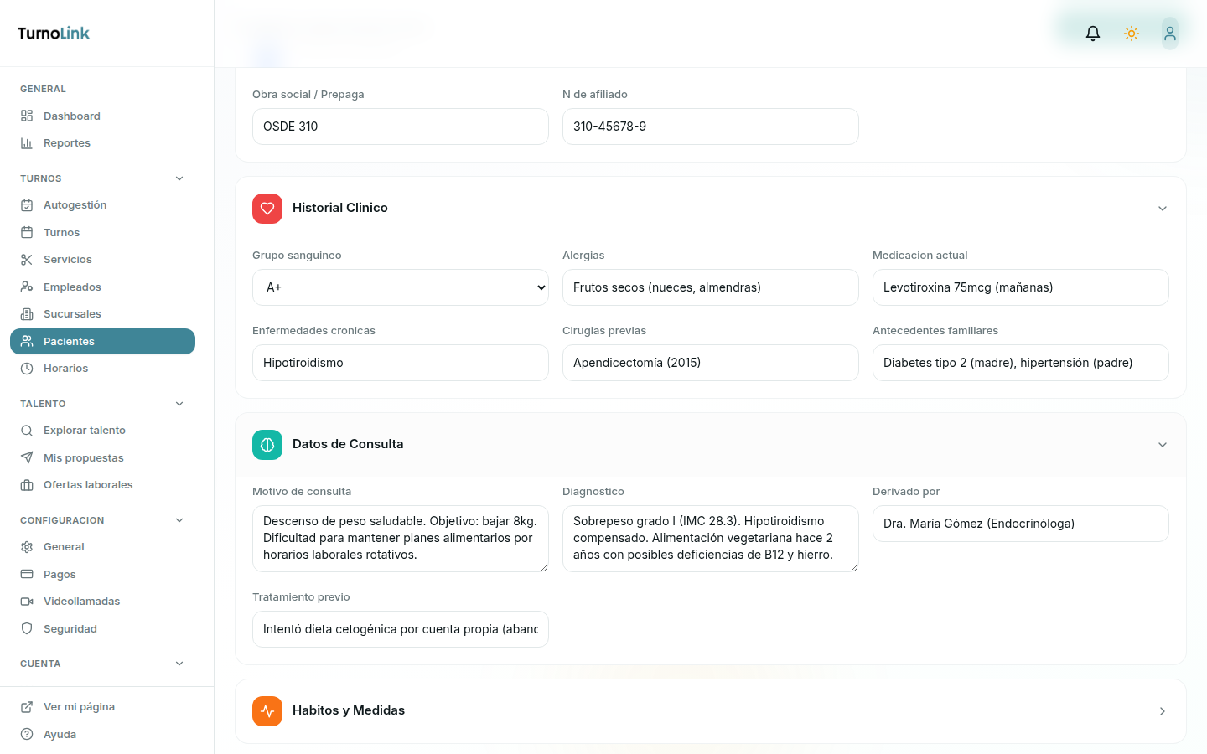Open Ayuda help link
Image resolution: width=1207 pixels, height=754 pixels.
[x=60, y=735]
